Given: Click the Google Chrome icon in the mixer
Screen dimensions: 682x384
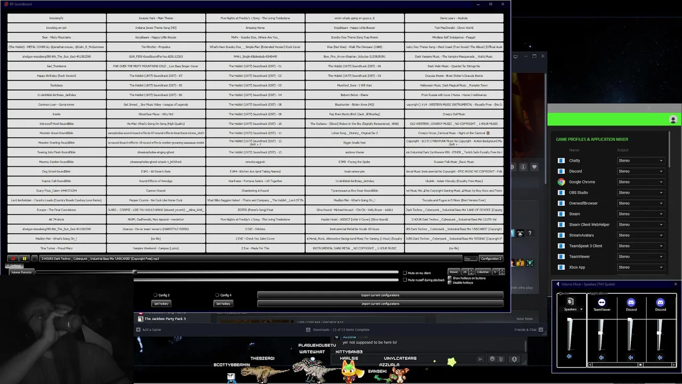Looking at the screenshot, I should (x=561, y=182).
